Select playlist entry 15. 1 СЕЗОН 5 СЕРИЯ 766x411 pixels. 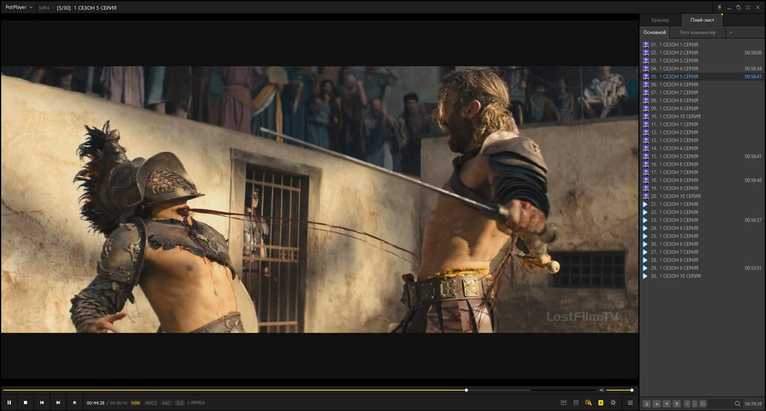coord(702,156)
